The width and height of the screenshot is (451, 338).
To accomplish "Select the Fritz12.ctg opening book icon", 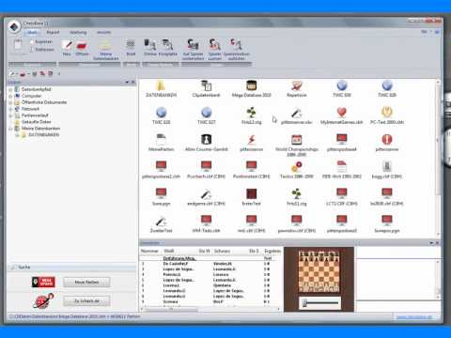I will pos(251,115).
